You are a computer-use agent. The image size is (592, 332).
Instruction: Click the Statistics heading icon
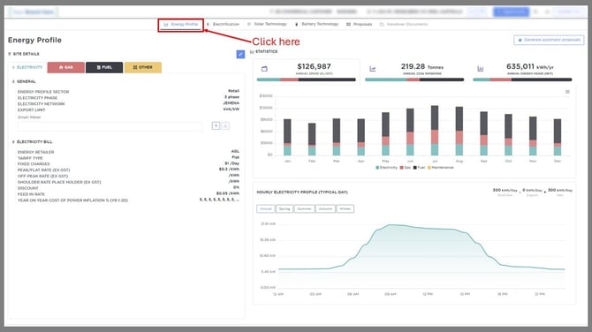tap(252, 52)
